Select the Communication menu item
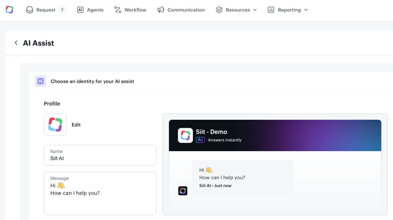Screen dimensions: 393x220 point(181,10)
